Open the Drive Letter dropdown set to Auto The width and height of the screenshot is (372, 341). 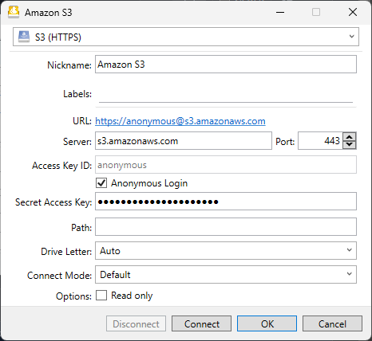[226, 251]
